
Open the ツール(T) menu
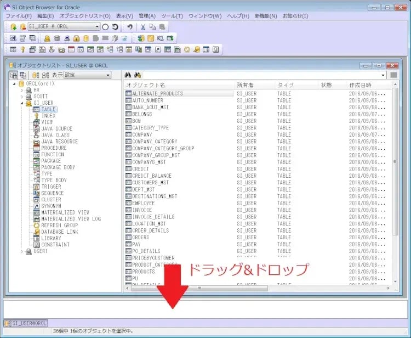click(x=172, y=16)
